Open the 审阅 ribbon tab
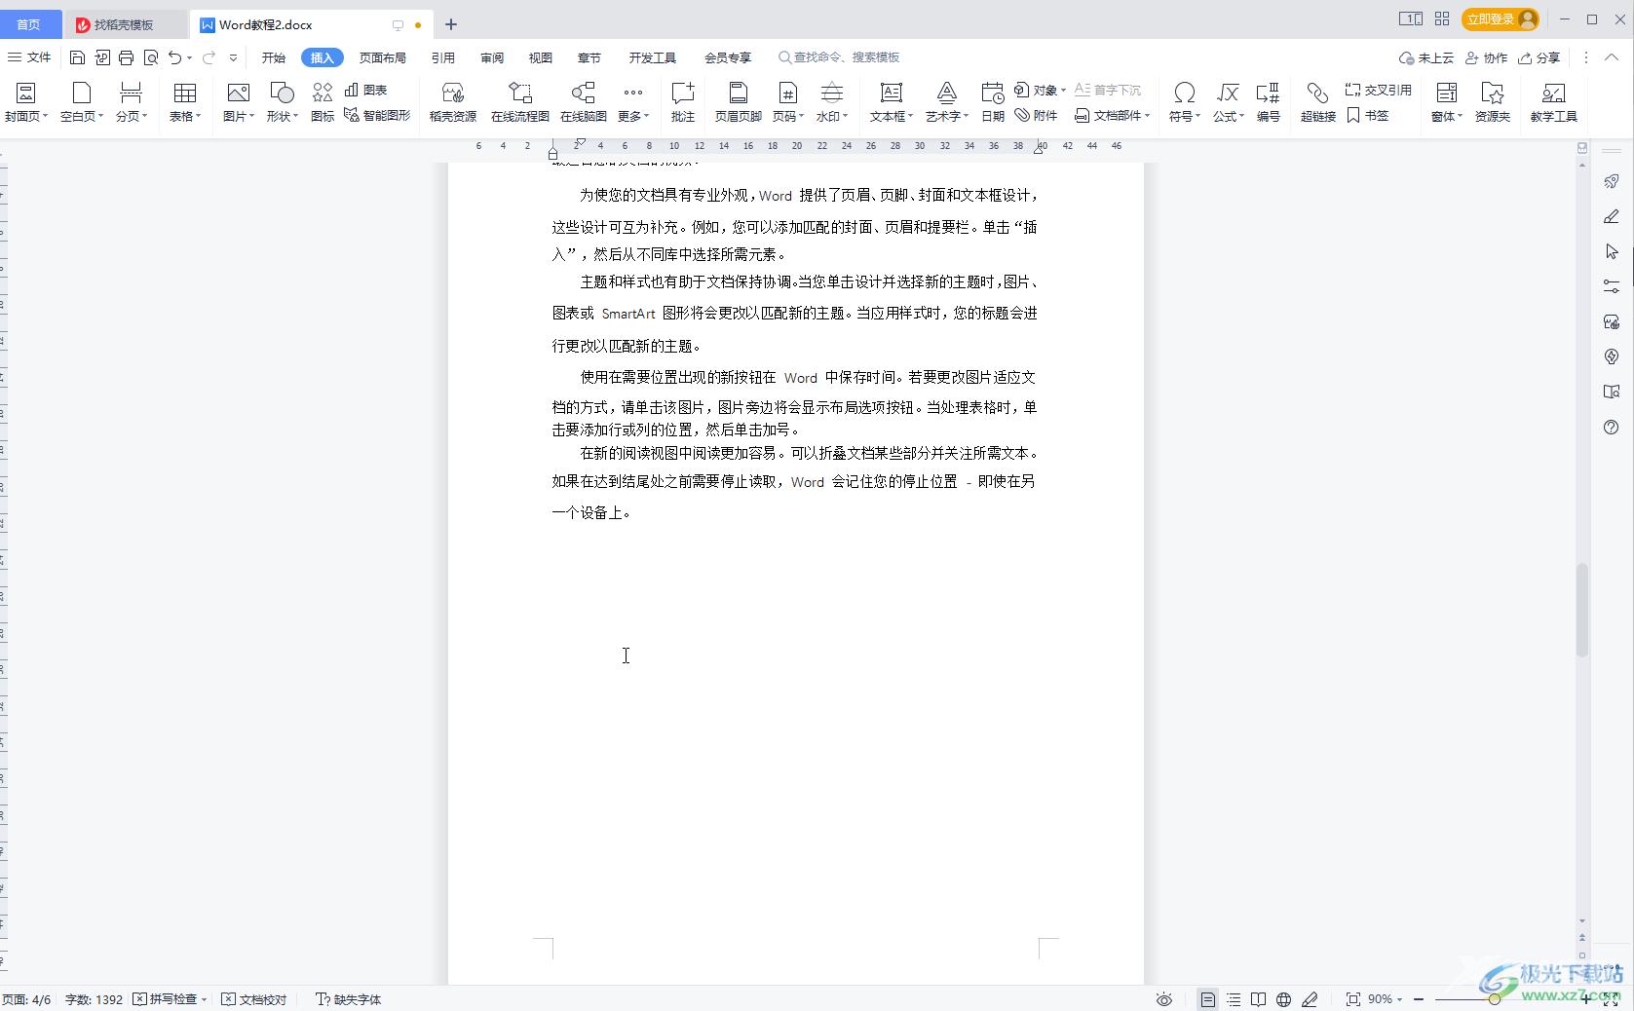The width and height of the screenshot is (1634, 1011). [x=492, y=57]
